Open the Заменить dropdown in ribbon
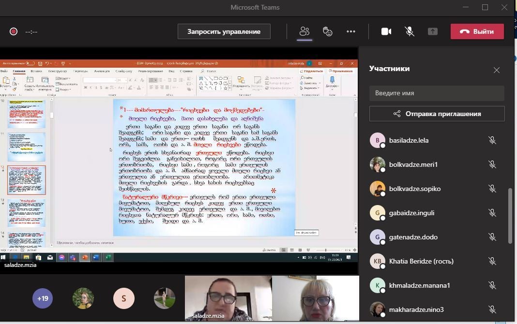517x324 pixels. click(x=310, y=83)
